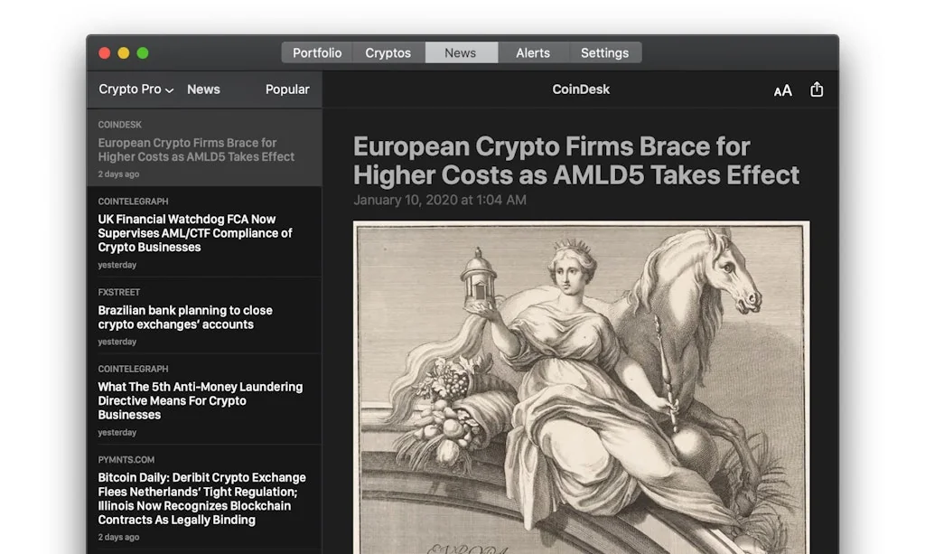
Task: Open the Cryptos tab
Action: (387, 52)
